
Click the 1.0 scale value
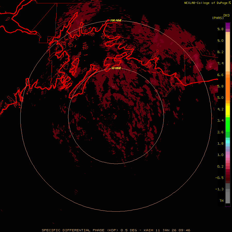(x=220, y=155)
